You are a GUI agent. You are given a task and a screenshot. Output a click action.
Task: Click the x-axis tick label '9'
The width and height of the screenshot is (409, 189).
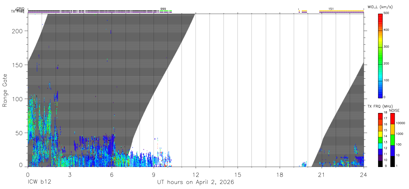[x=154, y=174]
